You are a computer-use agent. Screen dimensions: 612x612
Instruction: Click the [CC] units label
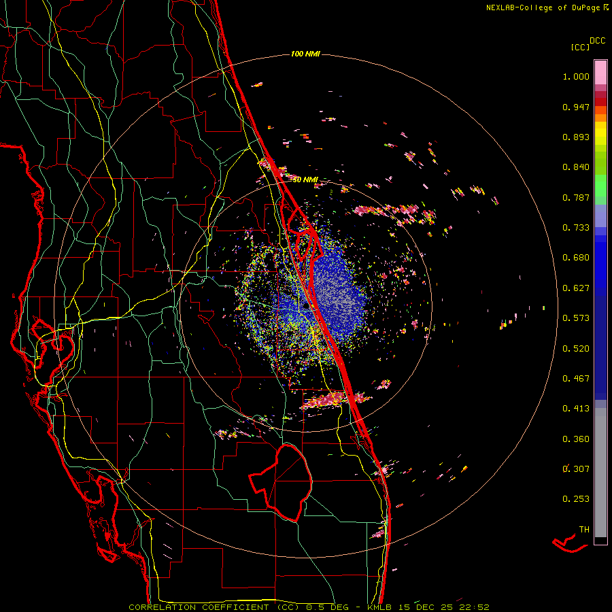[x=580, y=47]
